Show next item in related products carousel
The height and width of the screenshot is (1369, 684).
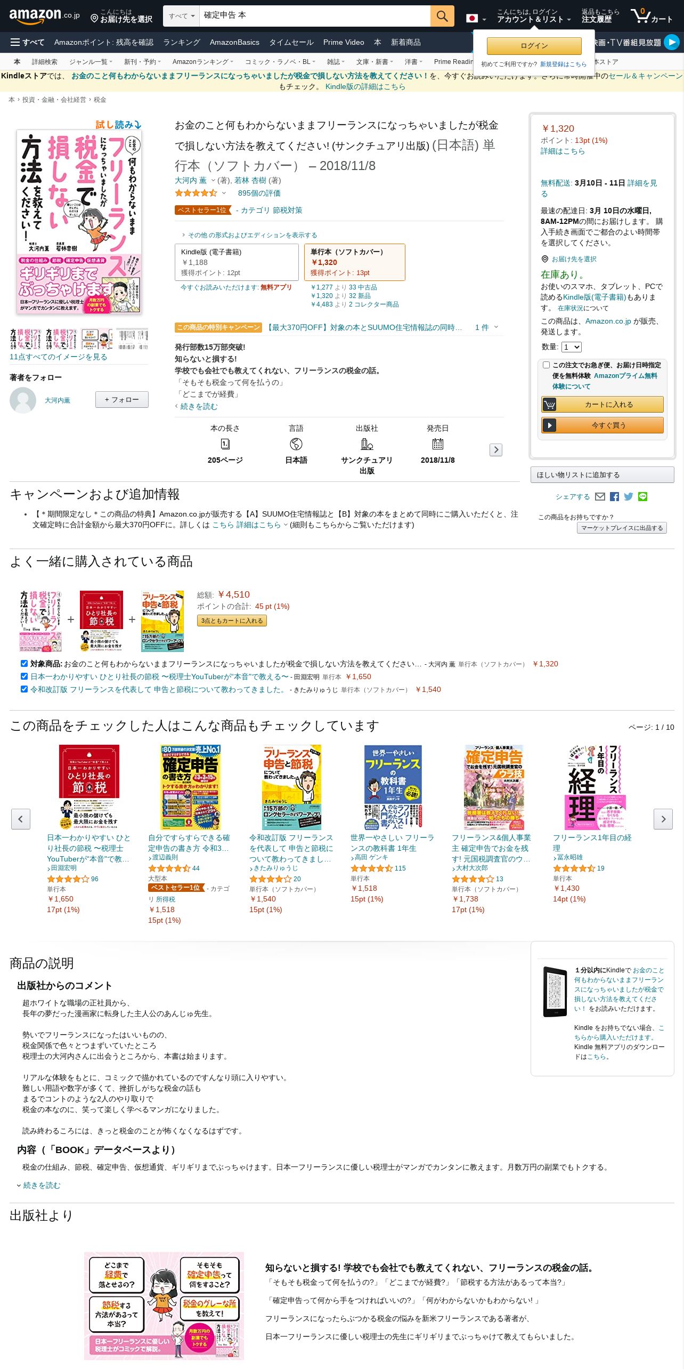(663, 819)
